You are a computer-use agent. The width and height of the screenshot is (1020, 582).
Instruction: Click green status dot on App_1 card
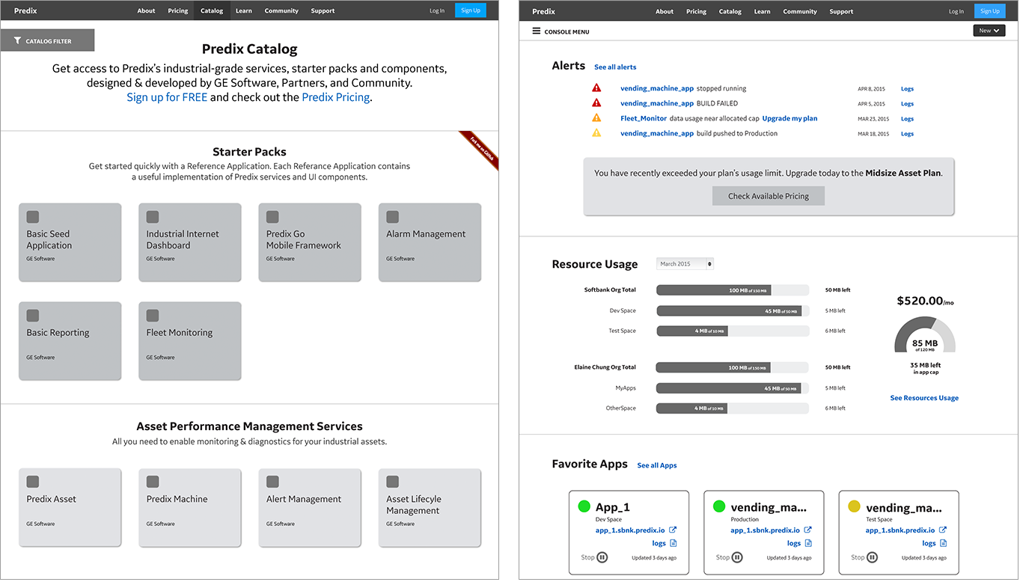click(584, 506)
